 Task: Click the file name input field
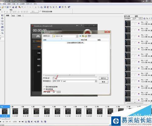coord(75,78)
